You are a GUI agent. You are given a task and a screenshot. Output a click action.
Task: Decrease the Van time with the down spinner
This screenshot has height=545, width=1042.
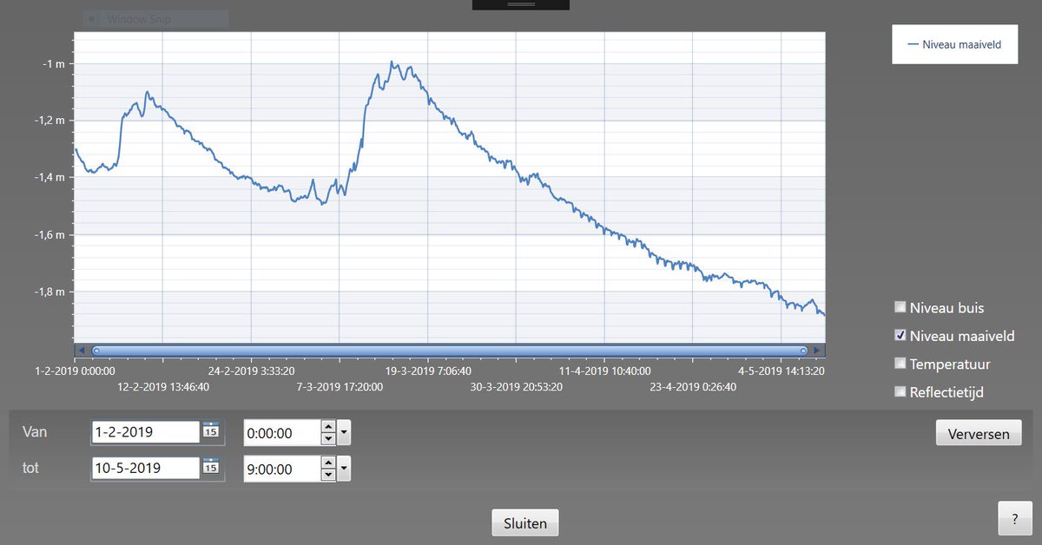[328, 438]
